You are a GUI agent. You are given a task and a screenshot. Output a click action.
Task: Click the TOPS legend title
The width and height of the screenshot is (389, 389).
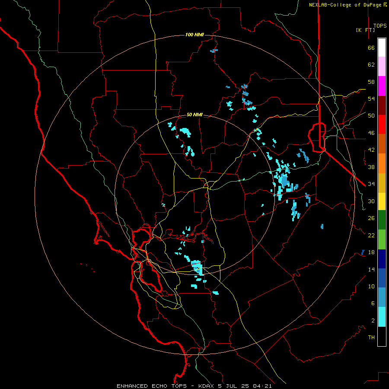pos(380,26)
